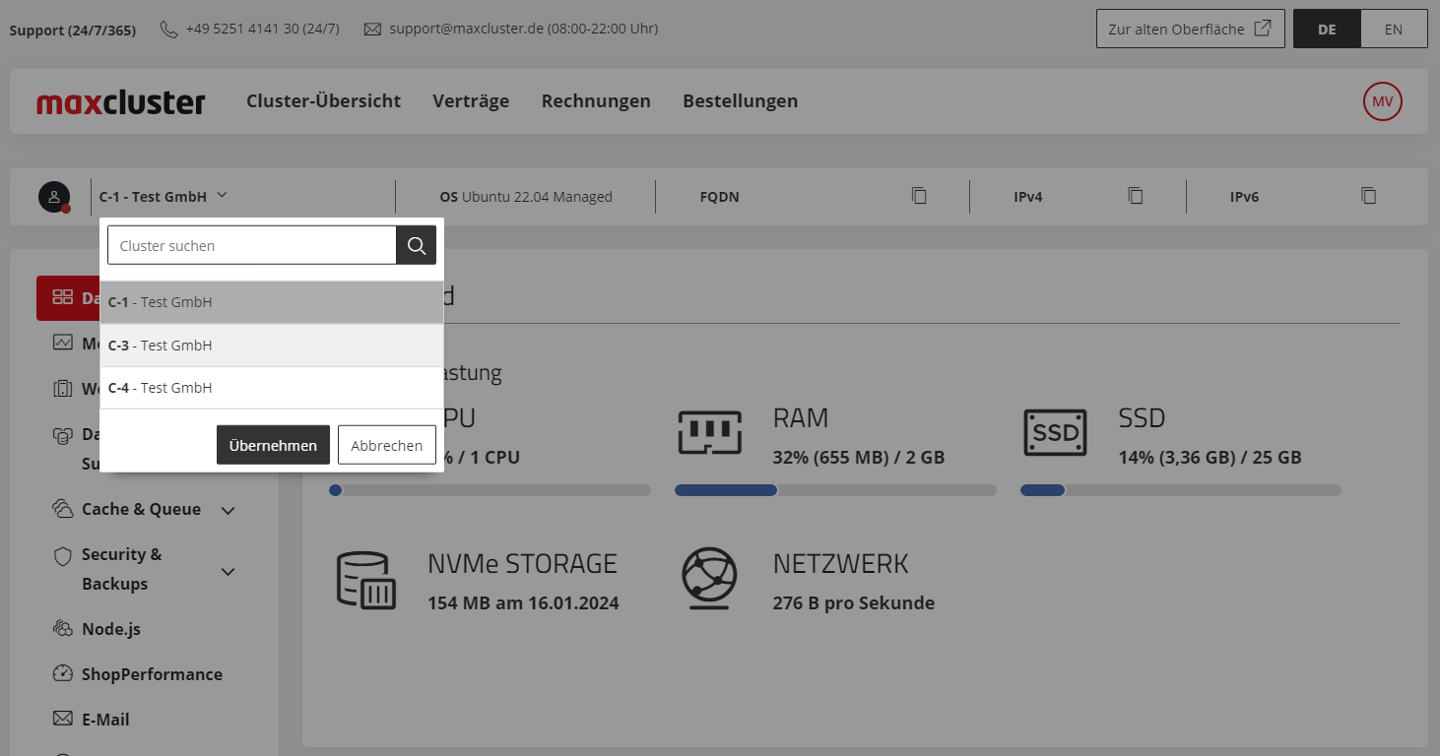Switch to Zur alten Oberfläche

pos(1190,29)
